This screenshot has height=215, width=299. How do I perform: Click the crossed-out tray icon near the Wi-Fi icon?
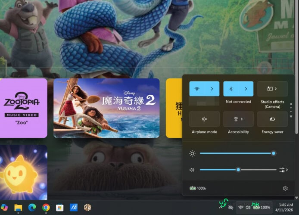pos(231,207)
